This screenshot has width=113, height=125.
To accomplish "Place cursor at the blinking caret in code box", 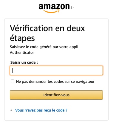I will click(x=13, y=70).
